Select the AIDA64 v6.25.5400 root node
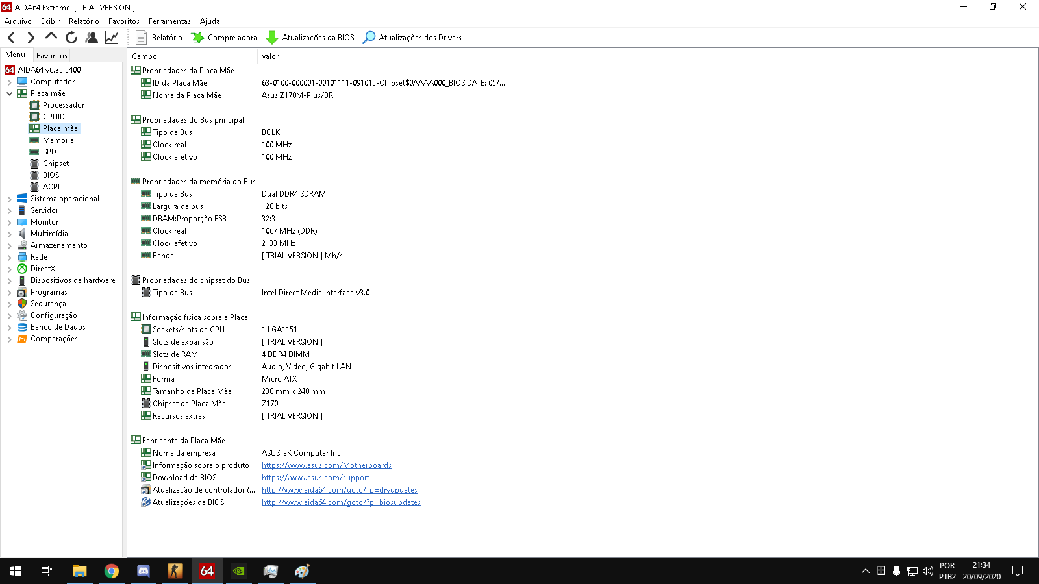The width and height of the screenshot is (1039, 584). point(49,70)
